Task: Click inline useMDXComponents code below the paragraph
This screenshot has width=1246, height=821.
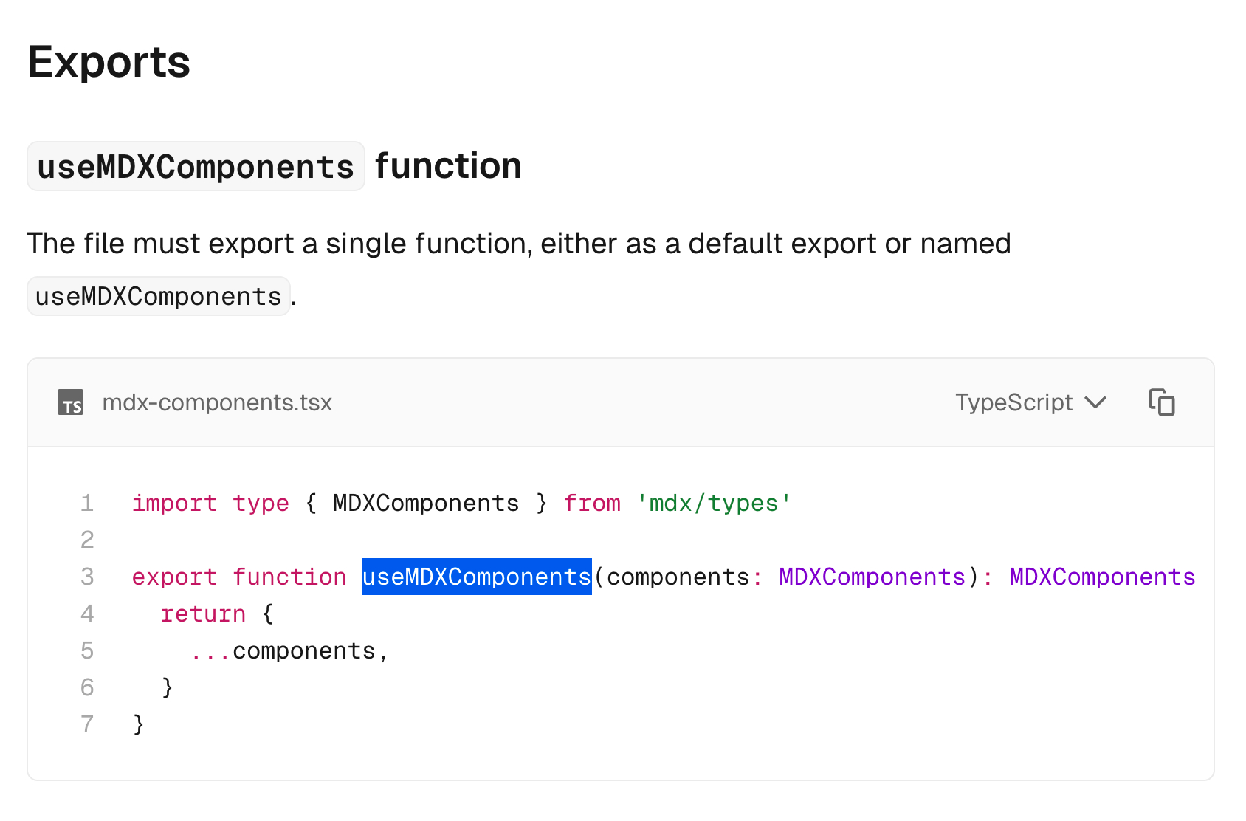Action: point(159,296)
